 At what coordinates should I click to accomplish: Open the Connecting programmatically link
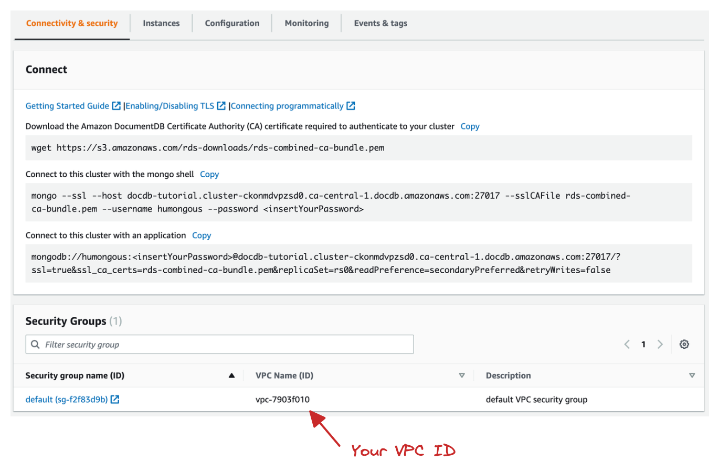click(287, 106)
